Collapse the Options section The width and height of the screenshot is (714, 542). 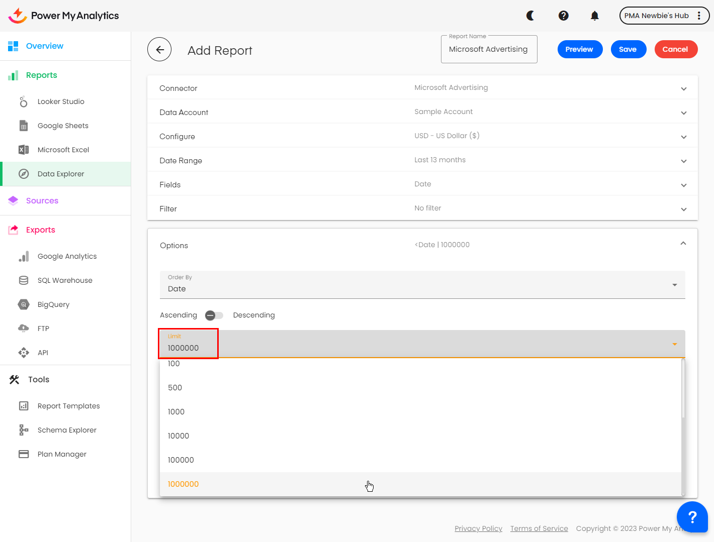click(683, 244)
